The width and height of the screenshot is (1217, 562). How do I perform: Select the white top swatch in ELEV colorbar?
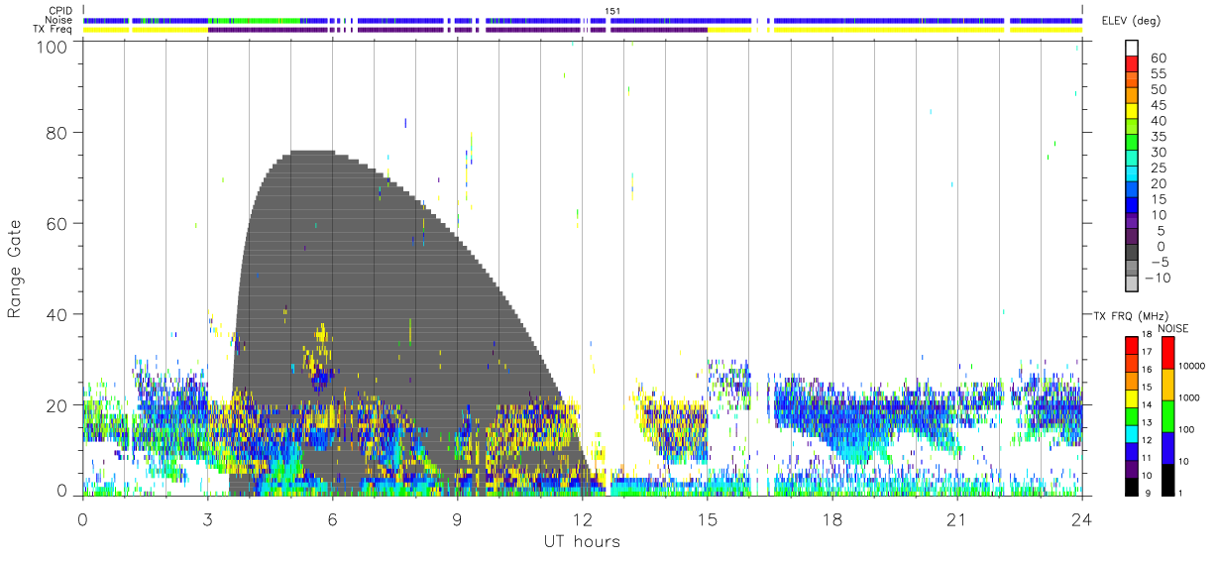[1131, 49]
